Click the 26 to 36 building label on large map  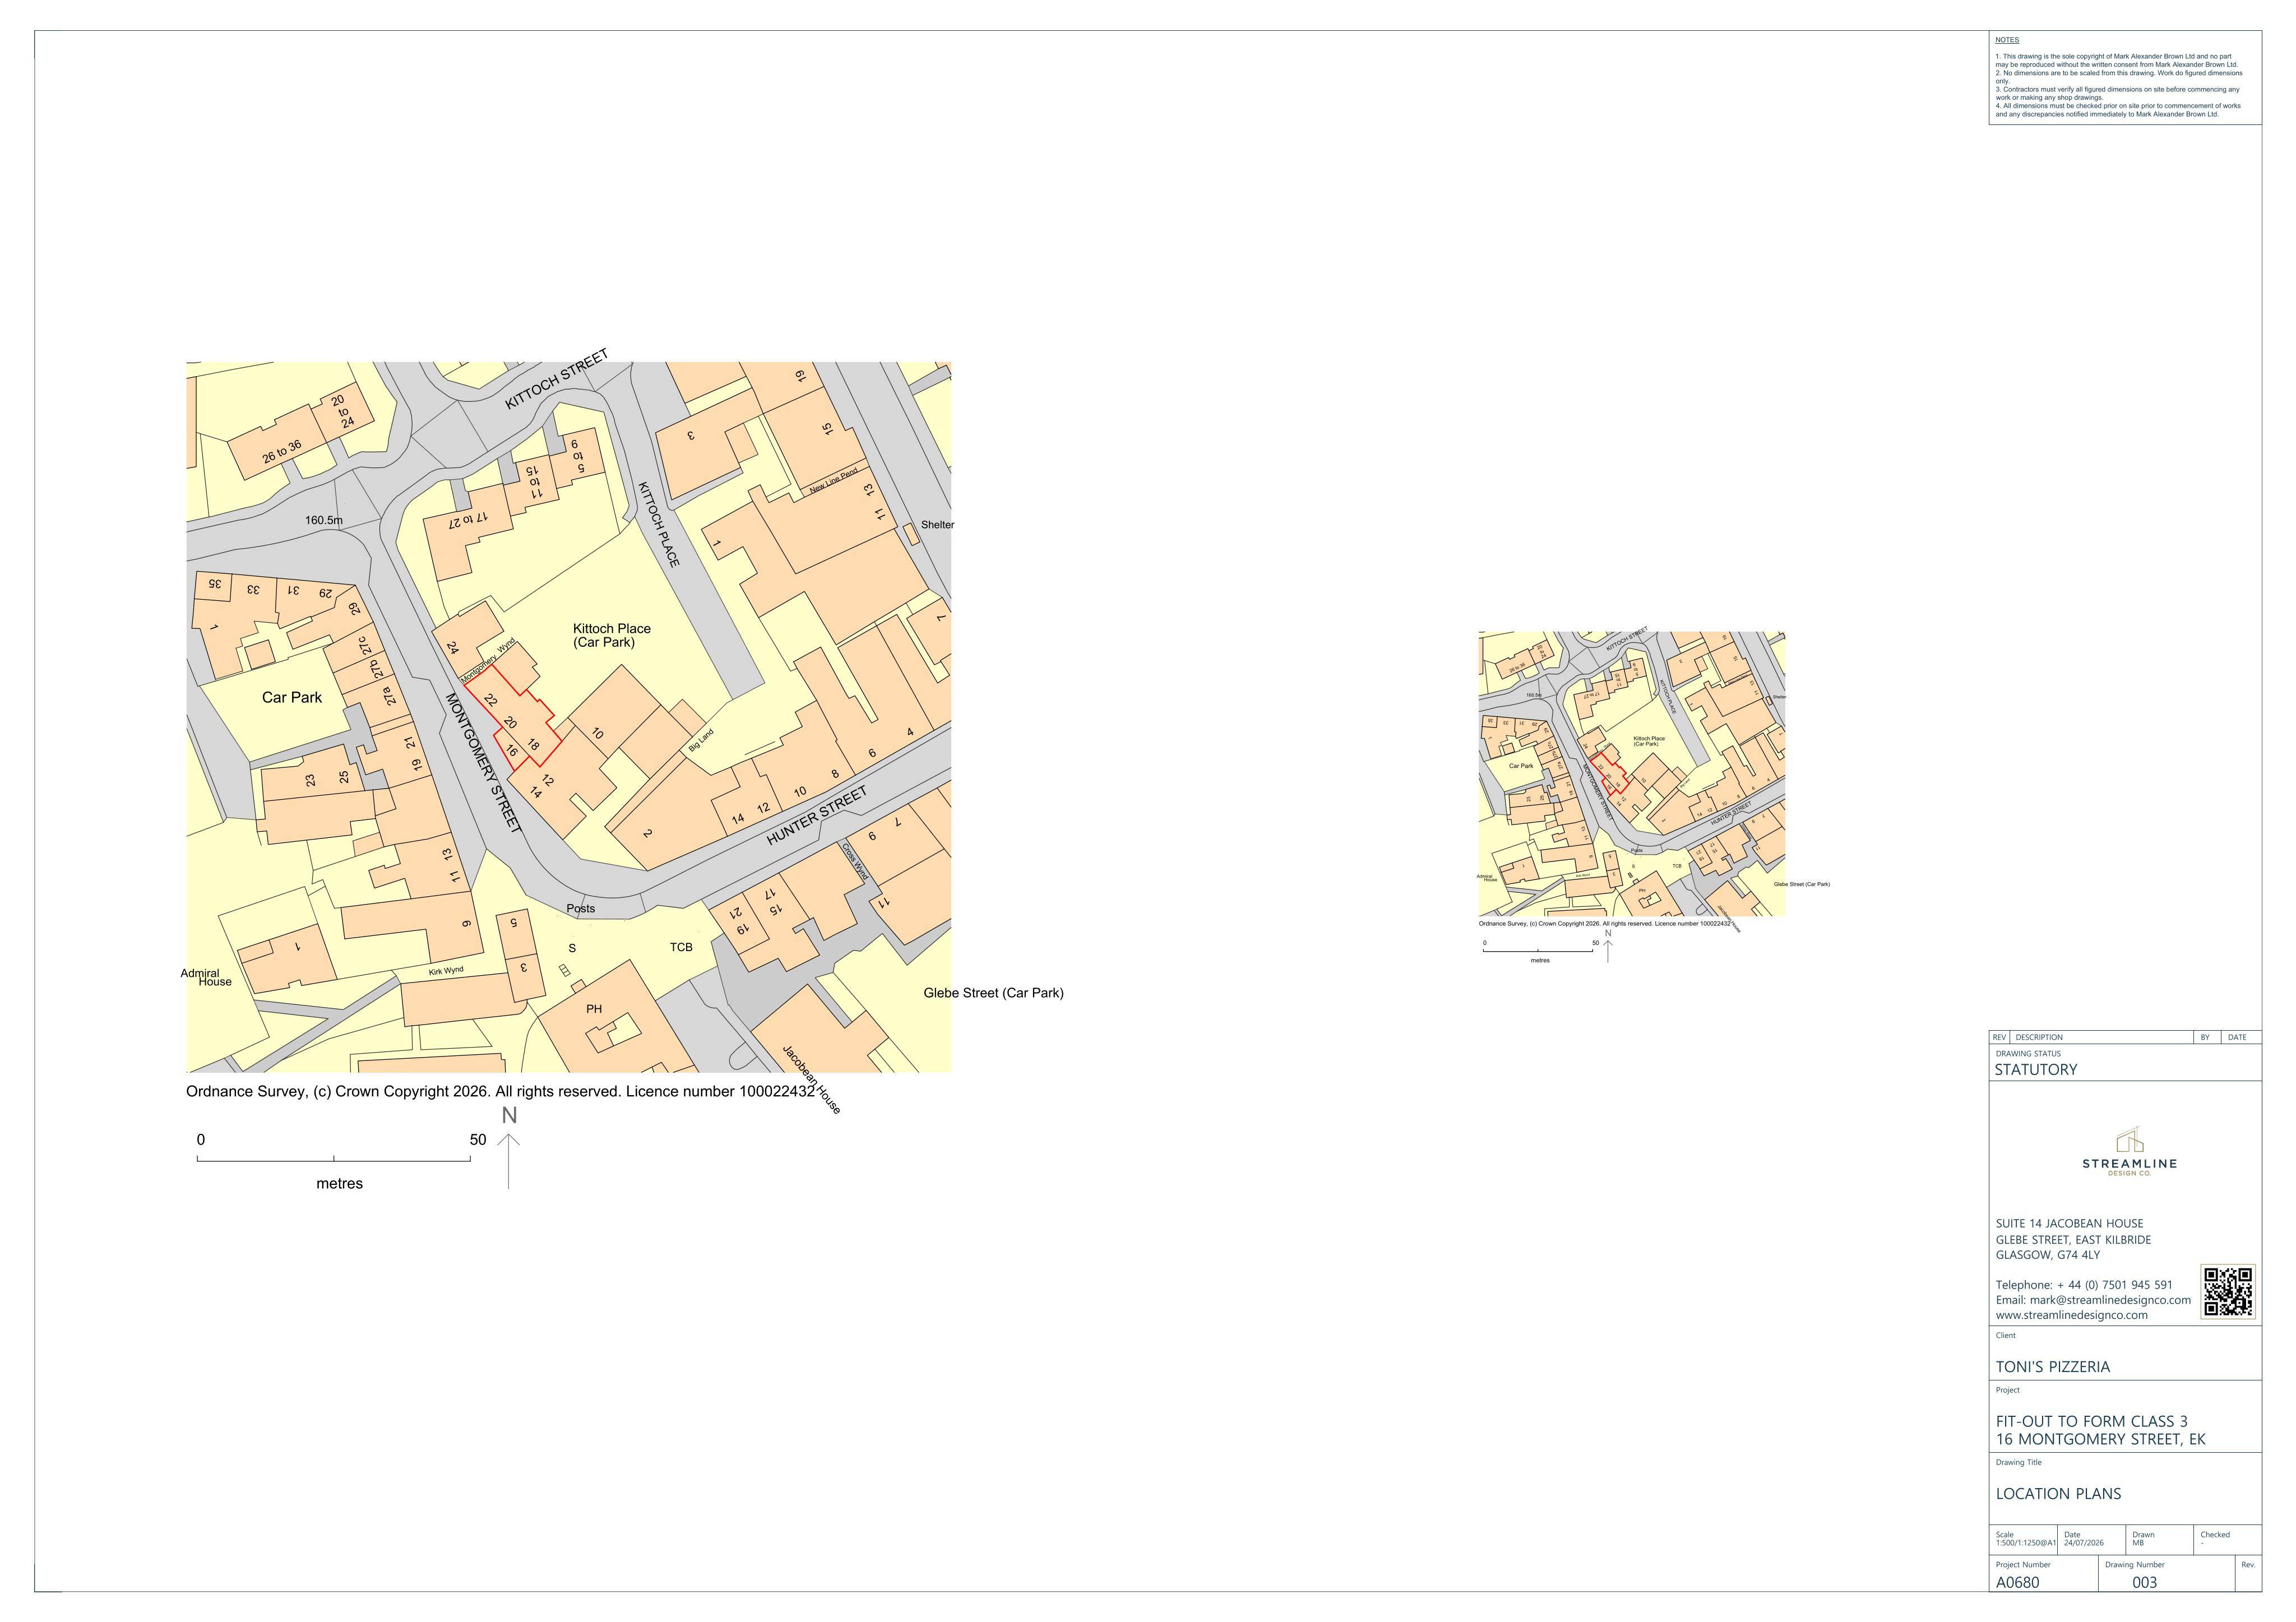pos(282,452)
